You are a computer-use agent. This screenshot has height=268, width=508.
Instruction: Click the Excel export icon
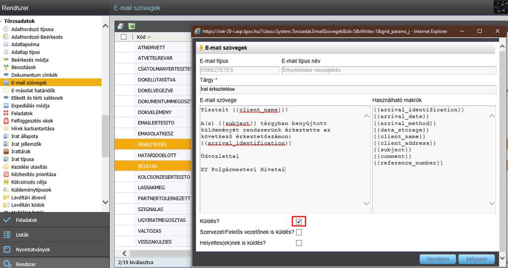pos(131,26)
